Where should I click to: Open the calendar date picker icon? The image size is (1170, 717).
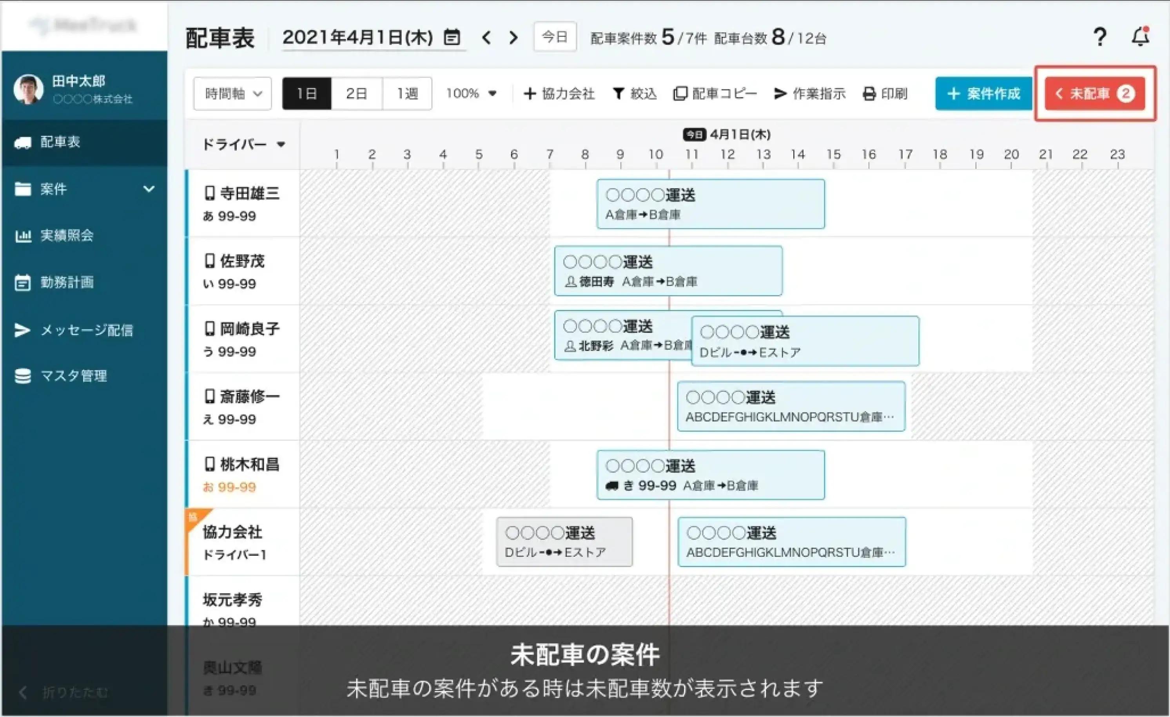(x=452, y=37)
